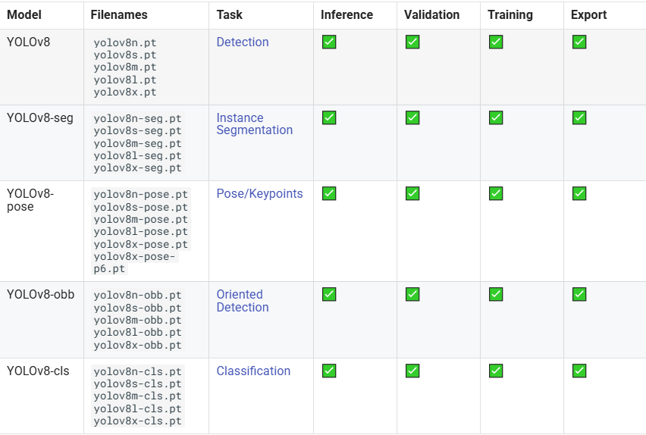The height and width of the screenshot is (435, 646).
Task: Select the yolov8m-seg.pt filename
Action: [x=137, y=143]
